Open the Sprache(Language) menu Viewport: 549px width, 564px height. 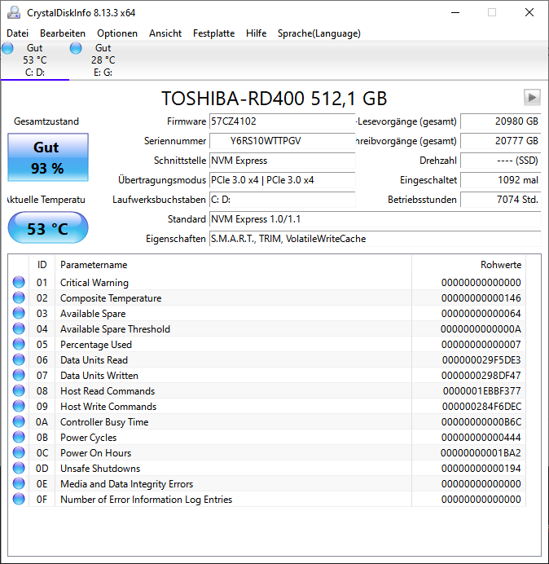(319, 33)
